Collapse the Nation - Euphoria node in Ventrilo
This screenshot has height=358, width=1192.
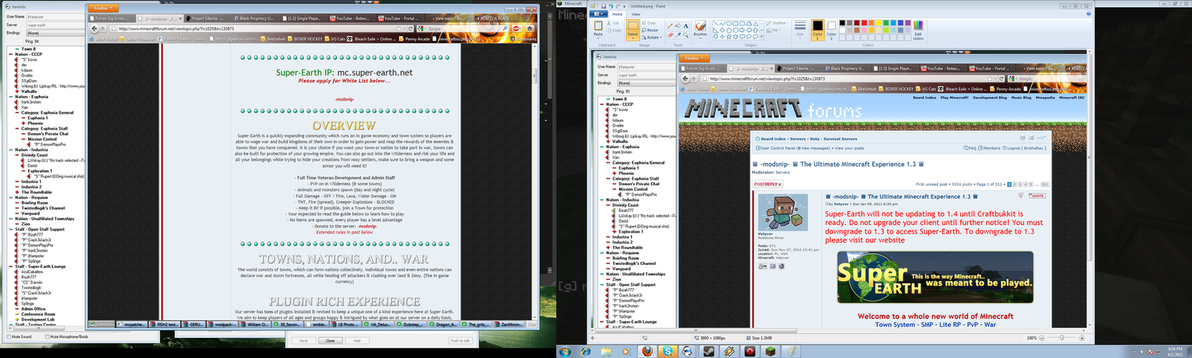tap(12, 97)
